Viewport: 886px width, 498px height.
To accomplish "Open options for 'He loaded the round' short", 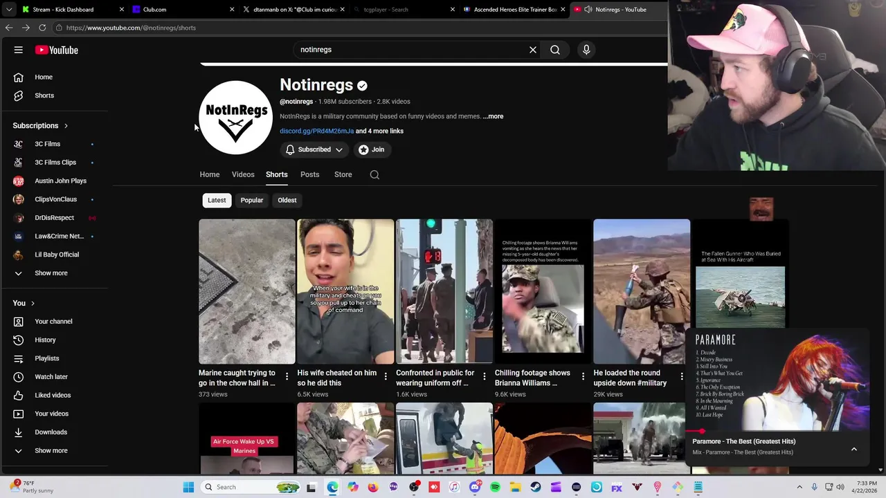I will click(682, 377).
